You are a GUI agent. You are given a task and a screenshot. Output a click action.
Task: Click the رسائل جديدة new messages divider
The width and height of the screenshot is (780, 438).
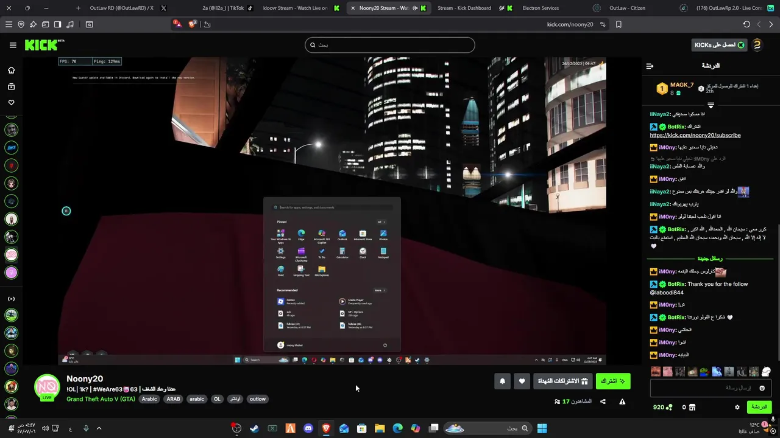click(x=711, y=259)
